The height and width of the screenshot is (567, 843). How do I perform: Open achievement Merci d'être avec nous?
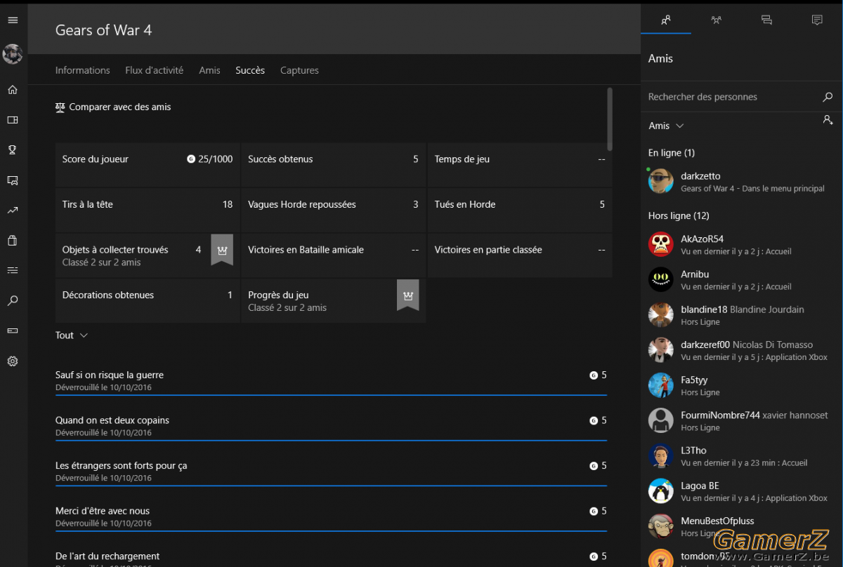[331, 516]
